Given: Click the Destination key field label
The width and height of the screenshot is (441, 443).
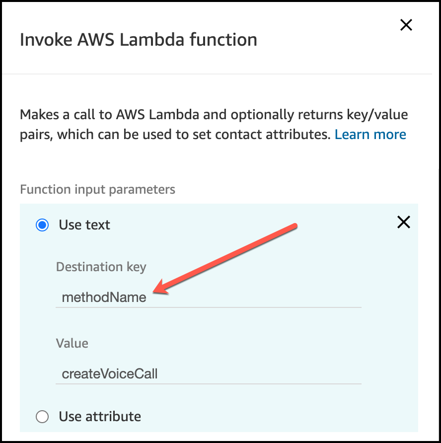Looking at the screenshot, I should pos(101,267).
